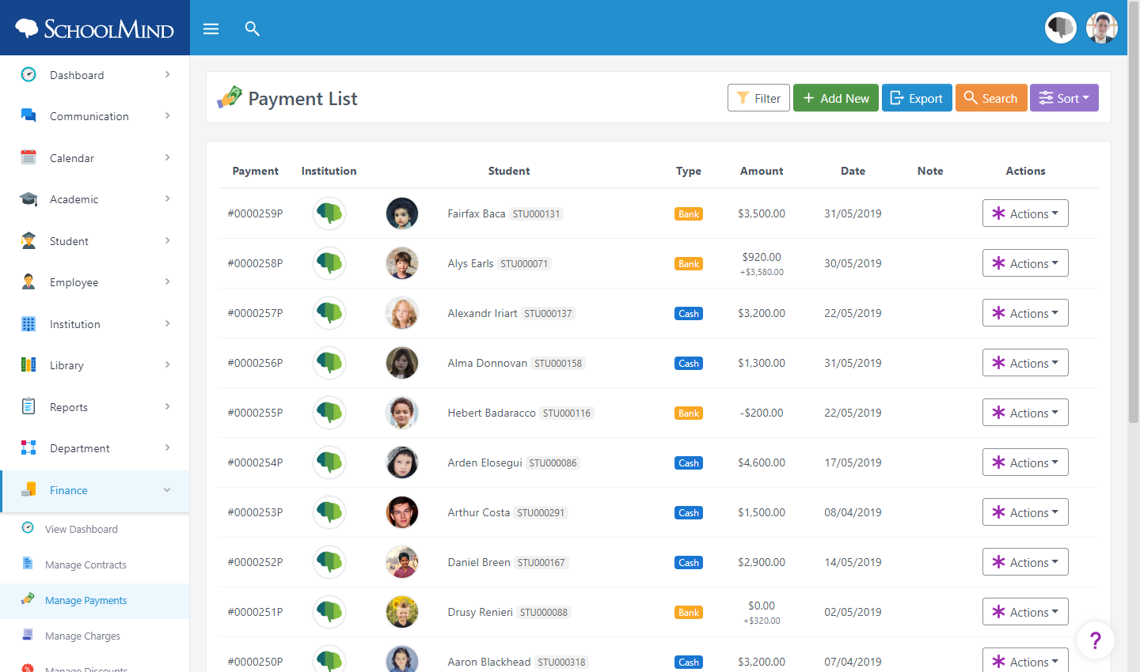Click the -$200.00 amount cell
Image resolution: width=1140 pixels, height=672 pixels.
coord(762,413)
